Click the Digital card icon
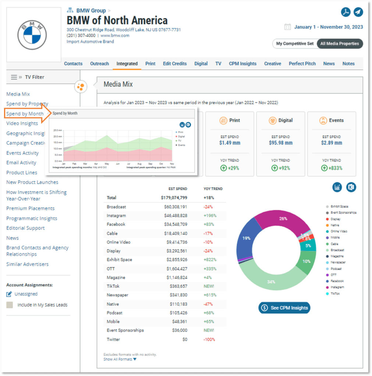 tap(273, 120)
